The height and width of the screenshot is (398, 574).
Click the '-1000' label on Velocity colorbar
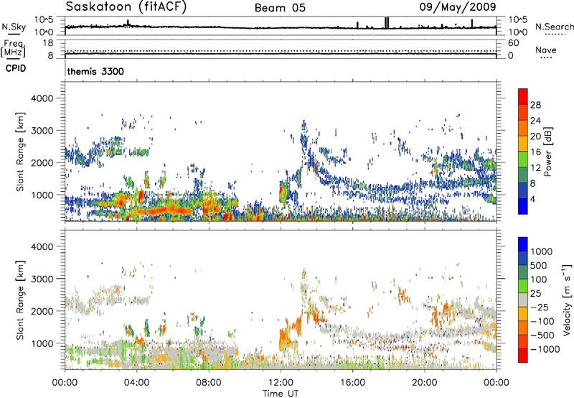(545, 349)
